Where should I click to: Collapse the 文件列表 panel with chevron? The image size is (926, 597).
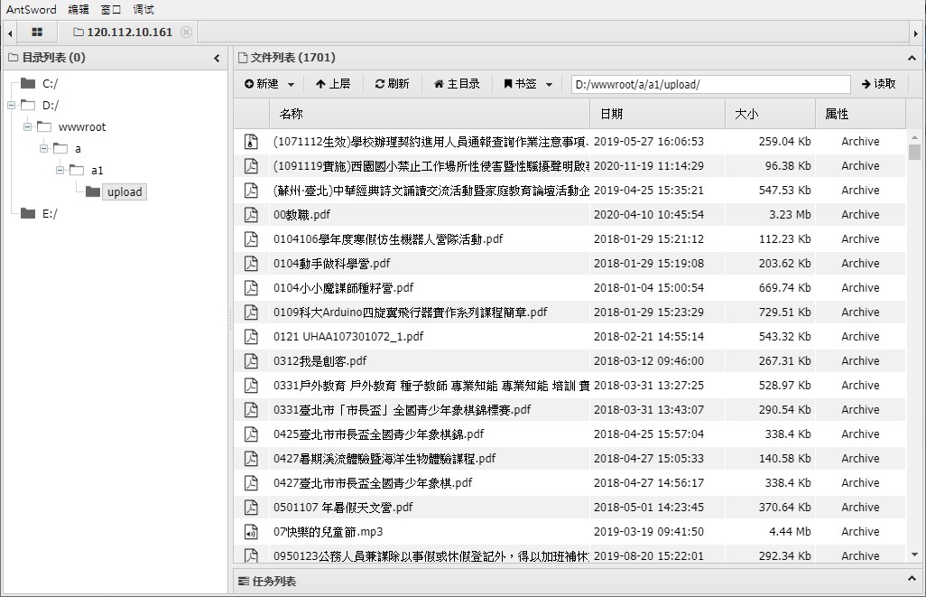point(912,58)
